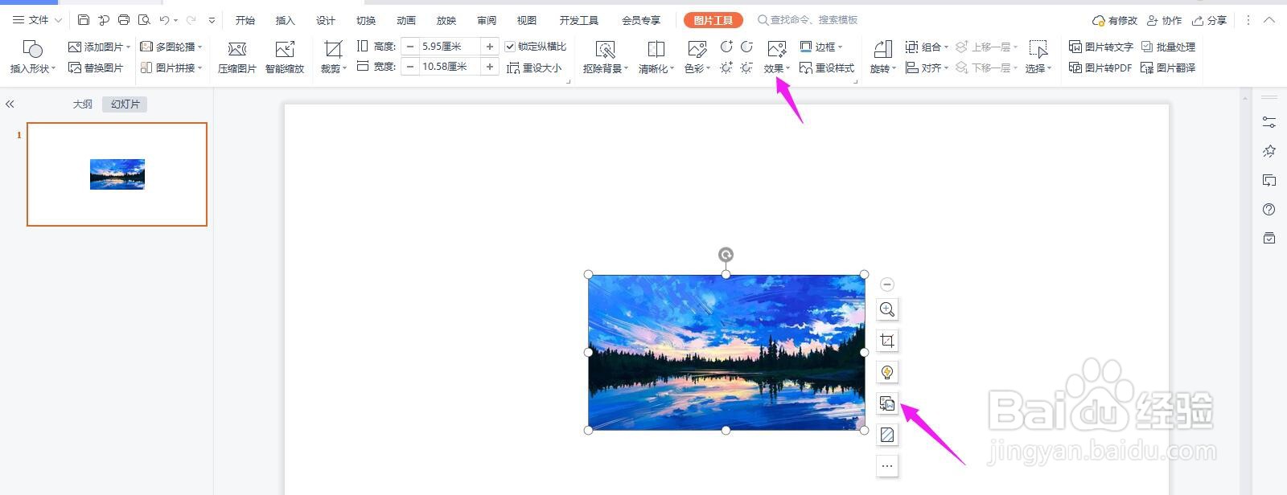Click 图片转文字 picture to text

(x=1100, y=47)
